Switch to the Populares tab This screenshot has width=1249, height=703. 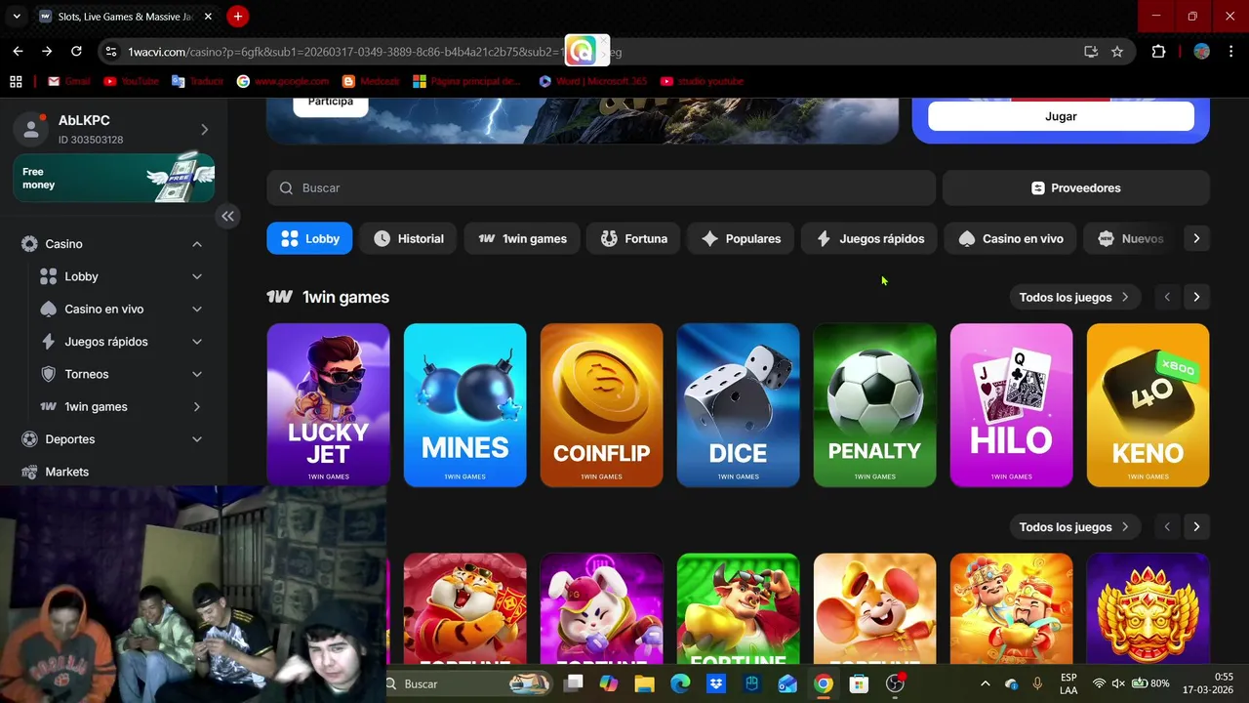741,238
